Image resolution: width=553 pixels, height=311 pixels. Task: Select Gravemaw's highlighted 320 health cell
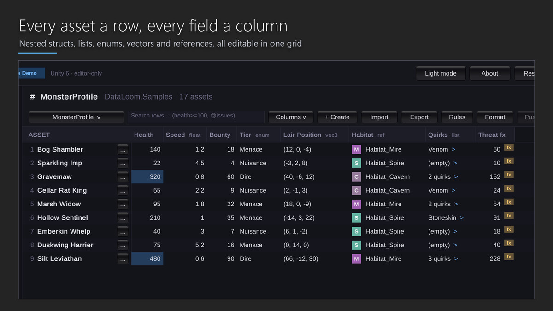[147, 176]
